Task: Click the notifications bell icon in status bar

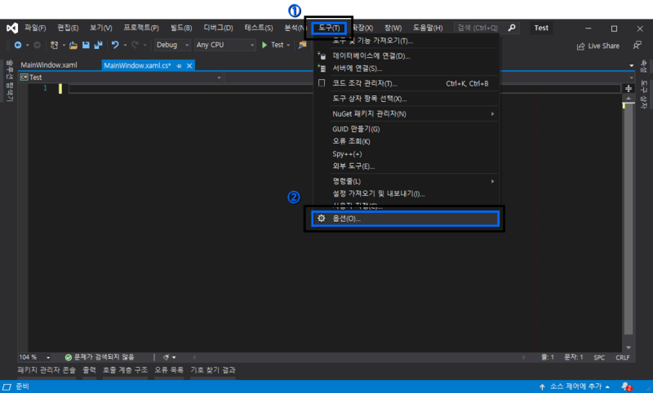Action: [626, 386]
